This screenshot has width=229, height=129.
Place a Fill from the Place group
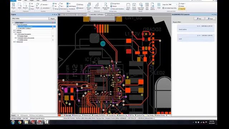tap(68, 4)
